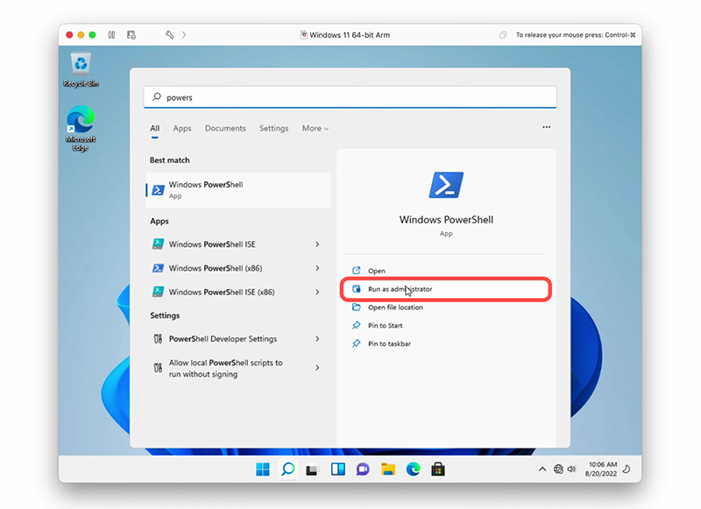This screenshot has height=509, width=701.
Task: Click the VM snapshot icon in title bar
Action: coord(131,35)
